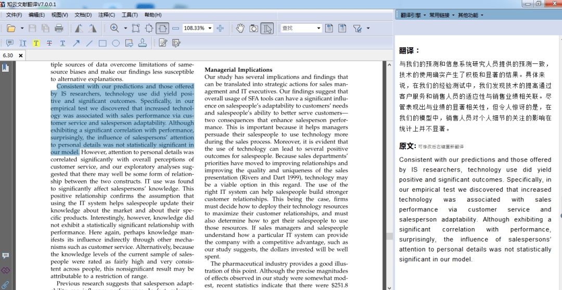
Task: Select the ellipse drawing tool
Action: (x=116, y=43)
